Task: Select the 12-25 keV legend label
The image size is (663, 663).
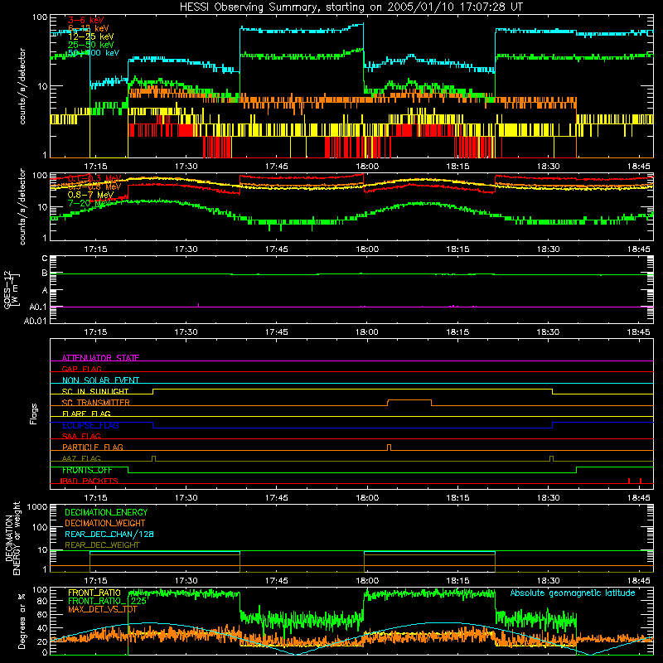Action: point(90,36)
